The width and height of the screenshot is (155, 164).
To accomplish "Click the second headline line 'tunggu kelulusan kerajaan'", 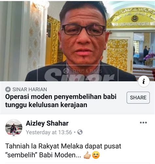I will (x=46, y=105).
